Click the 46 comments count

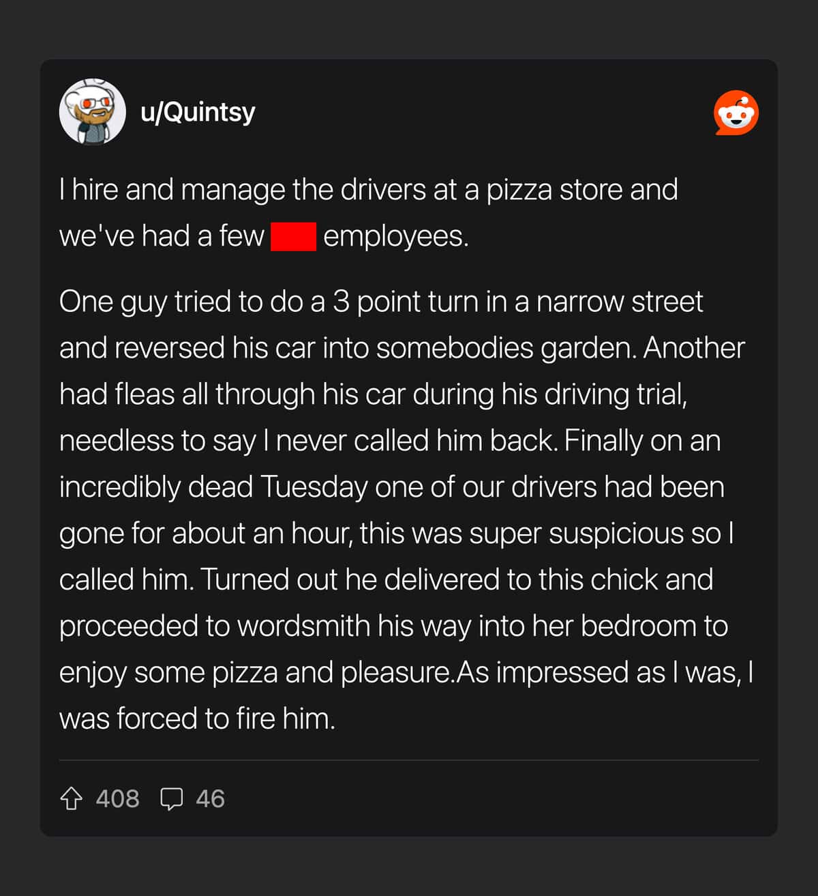click(210, 798)
